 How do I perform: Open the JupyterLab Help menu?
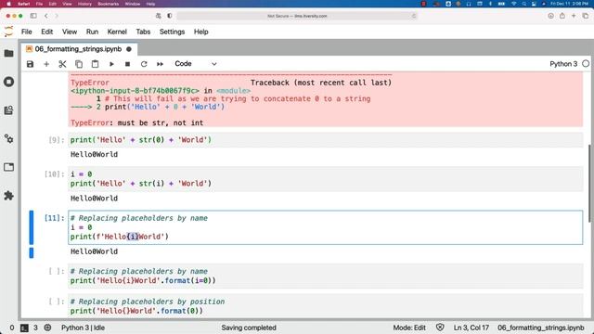(x=201, y=32)
